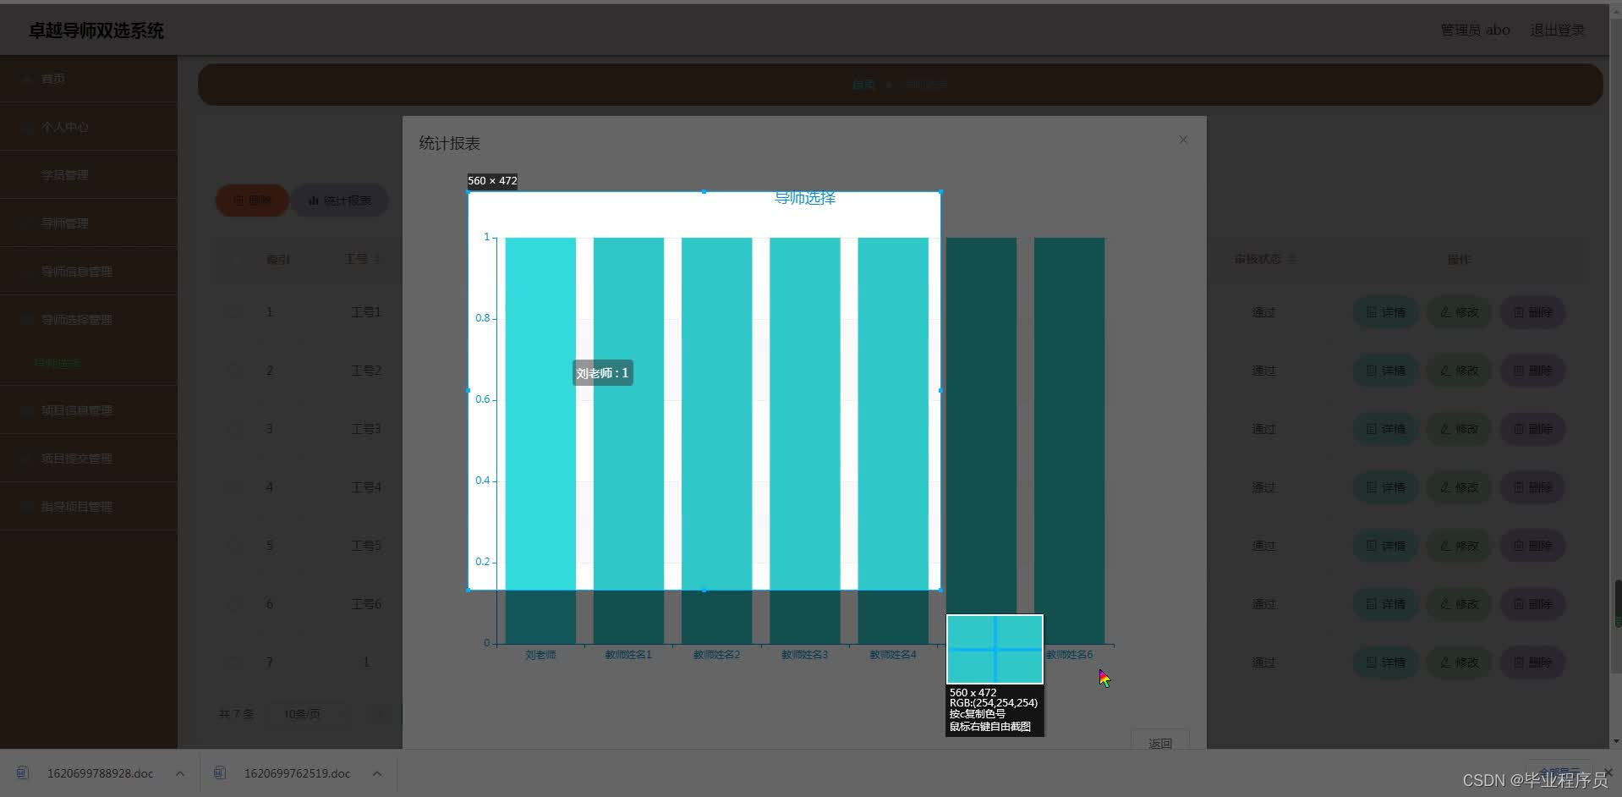The image size is (1622, 797).
Task: Collapse 导师选择管理 in the sidebar
Action: [x=89, y=320]
